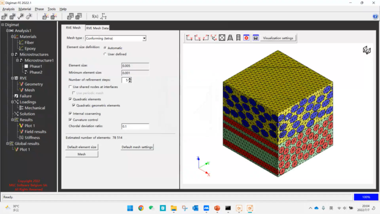Set viewer to XY plane view

190,38
